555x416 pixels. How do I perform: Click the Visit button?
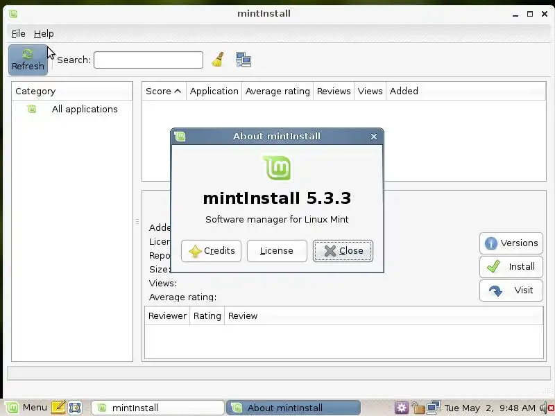[511, 290]
